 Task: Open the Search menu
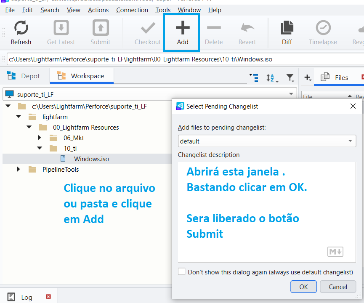[50, 10]
